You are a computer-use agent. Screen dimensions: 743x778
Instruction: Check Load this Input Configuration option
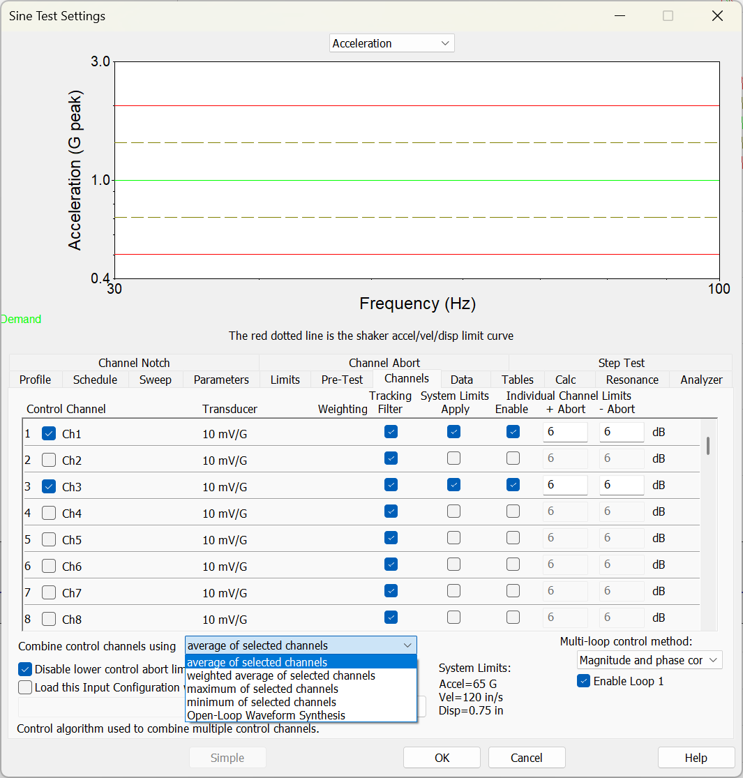(25, 687)
